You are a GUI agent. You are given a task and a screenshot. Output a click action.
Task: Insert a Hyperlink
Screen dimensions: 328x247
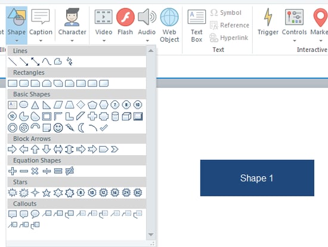click(229, 38)
